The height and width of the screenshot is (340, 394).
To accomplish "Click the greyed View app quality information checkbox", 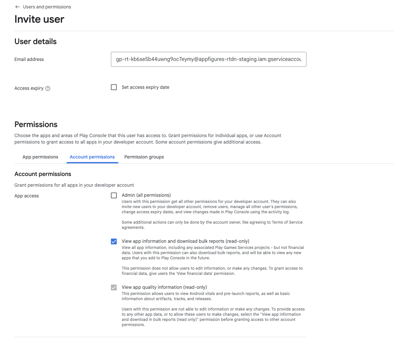I will [x=114, y=287].
